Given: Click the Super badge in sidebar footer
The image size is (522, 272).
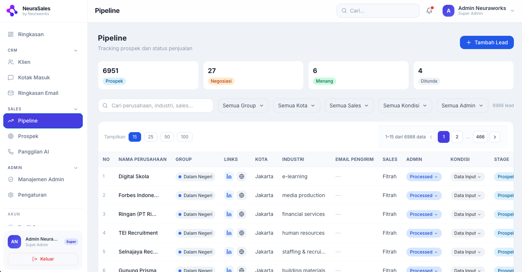Looking at the screenshot, I should (x=71, y=242).
